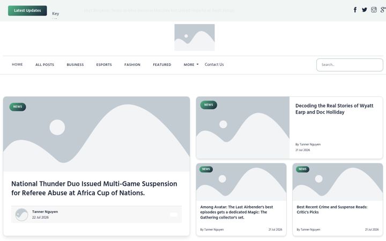
Task: Click the News badge on Crime Reads article
Action: [302, 169]
